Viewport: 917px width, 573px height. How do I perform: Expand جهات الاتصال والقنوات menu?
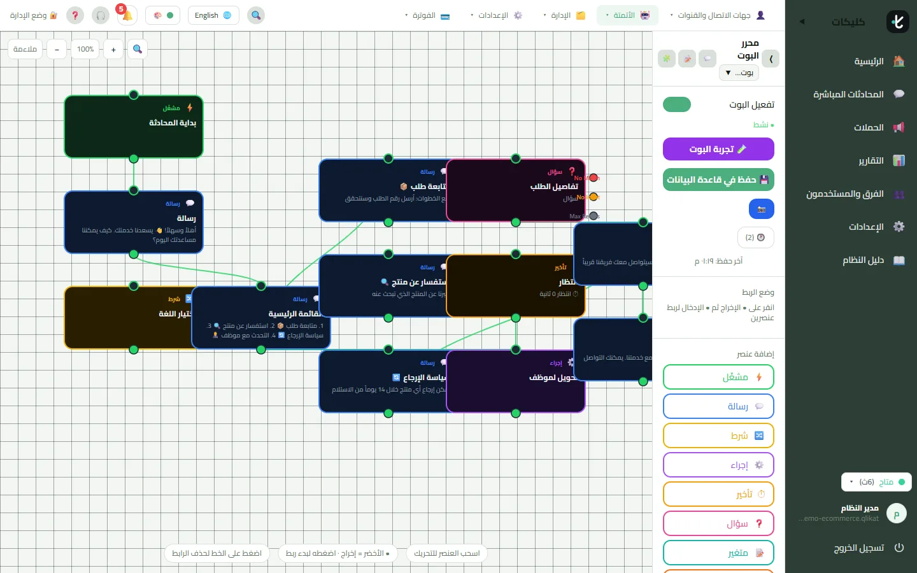pos(717,15)
